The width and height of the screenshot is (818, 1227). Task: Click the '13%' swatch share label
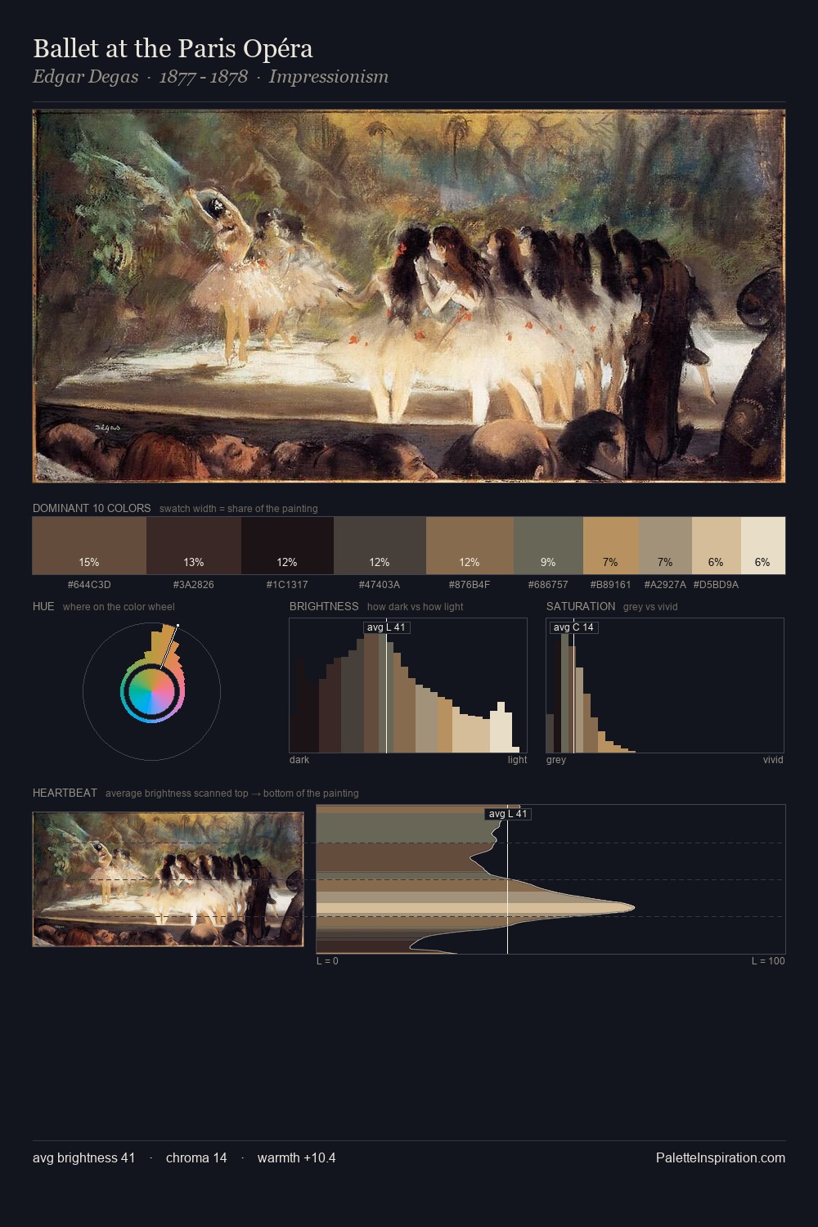(x=194, y=562)
